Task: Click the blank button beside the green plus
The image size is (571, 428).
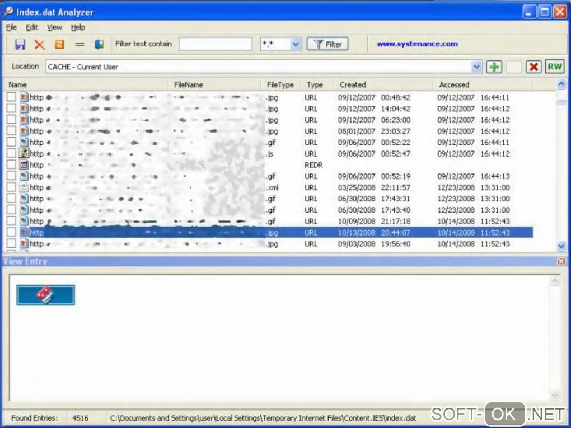Action: (x=514, y=67)
